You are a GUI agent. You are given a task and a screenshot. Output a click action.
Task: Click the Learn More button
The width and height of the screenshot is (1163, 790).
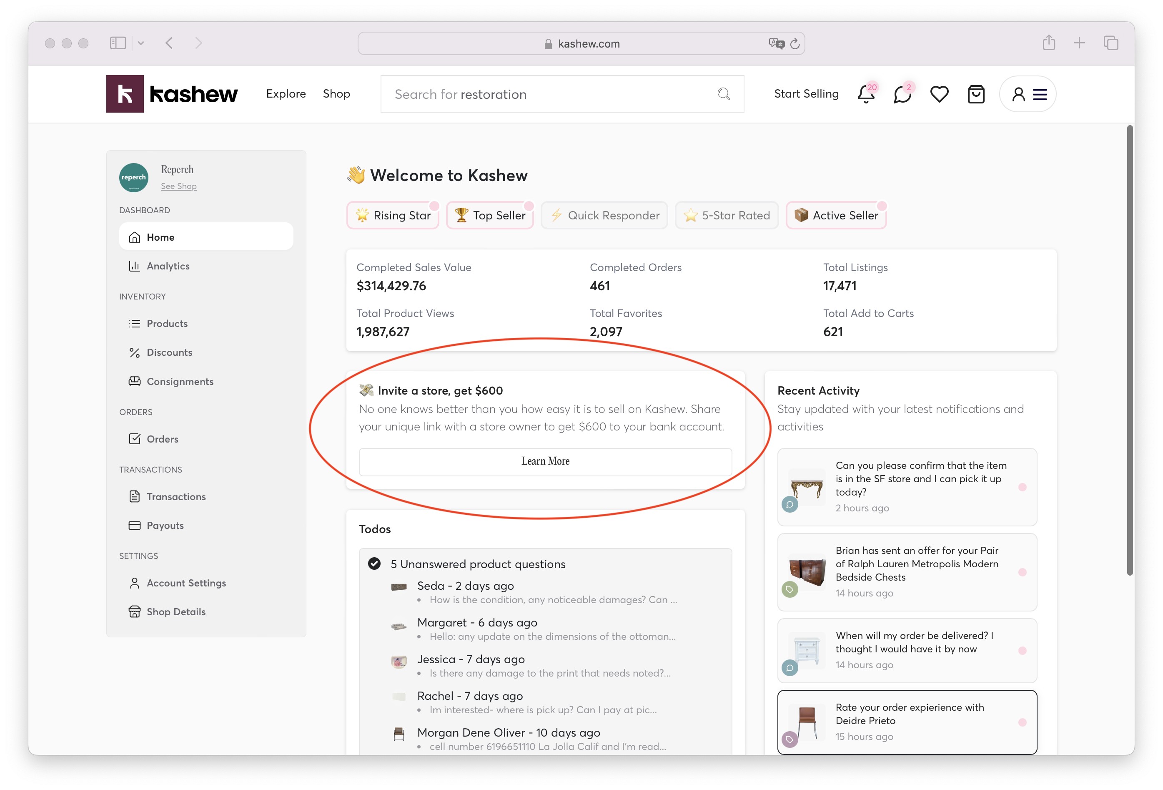click(545, 461)
